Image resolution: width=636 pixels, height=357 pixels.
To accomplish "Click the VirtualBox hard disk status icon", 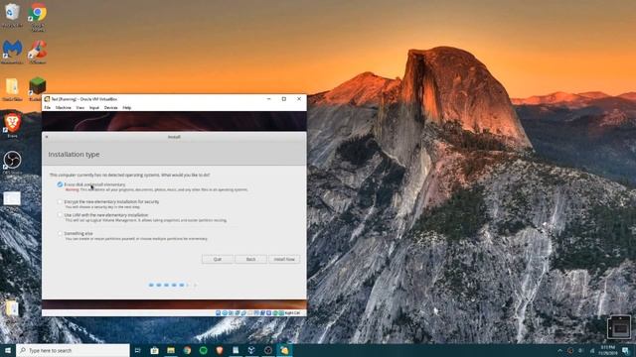I will pyautogui.click(x=218, y=313).
